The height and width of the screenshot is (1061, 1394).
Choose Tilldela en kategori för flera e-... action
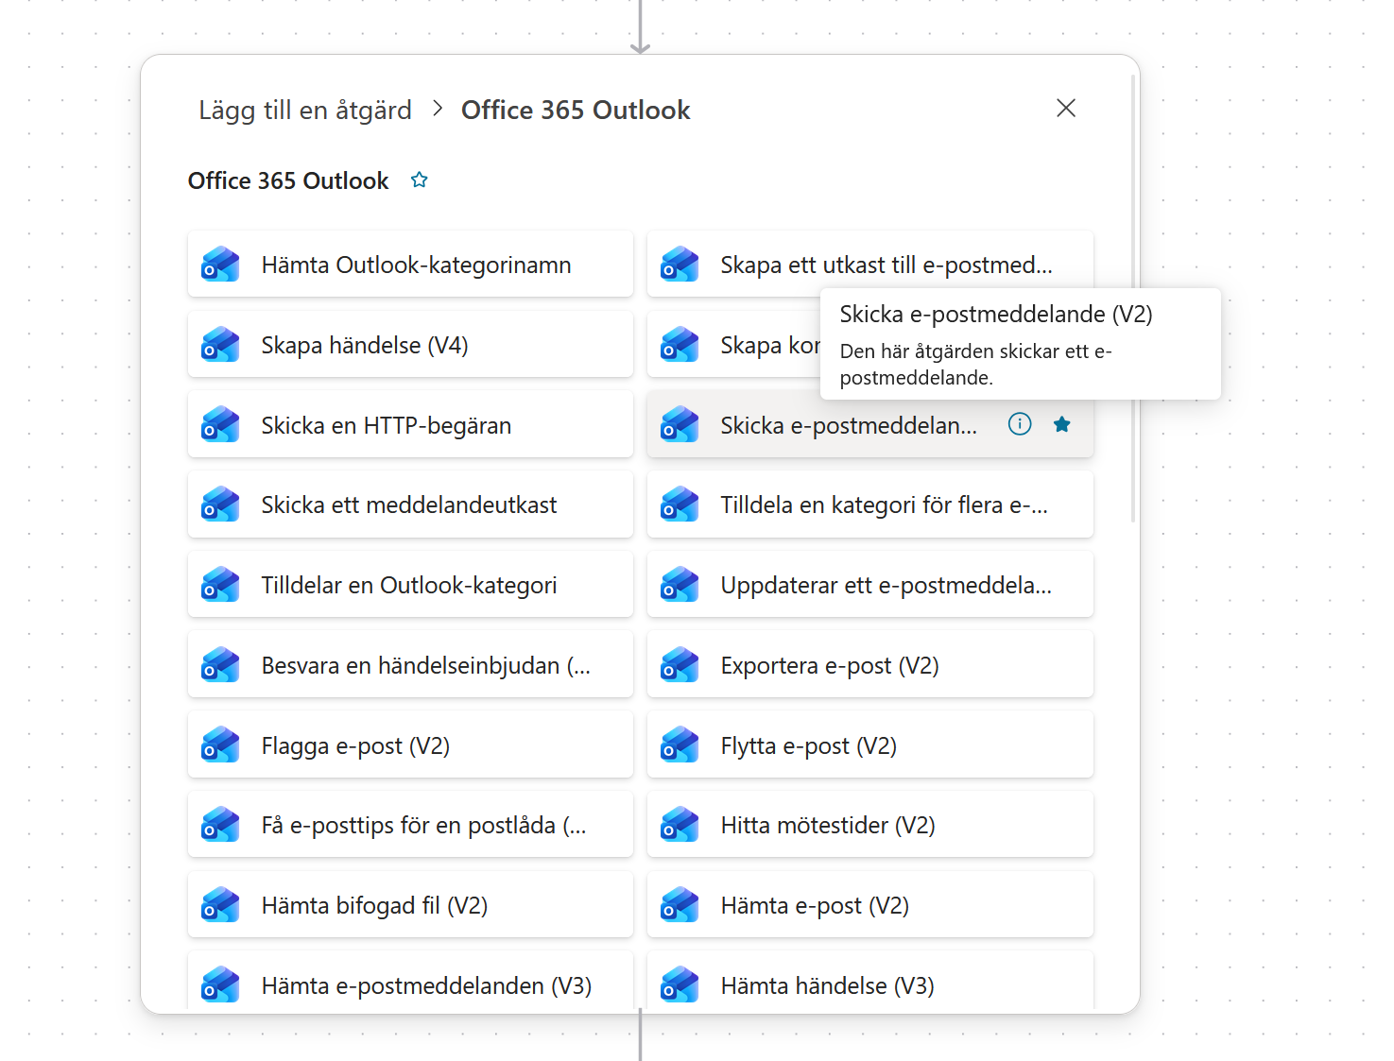click(869, 505)
